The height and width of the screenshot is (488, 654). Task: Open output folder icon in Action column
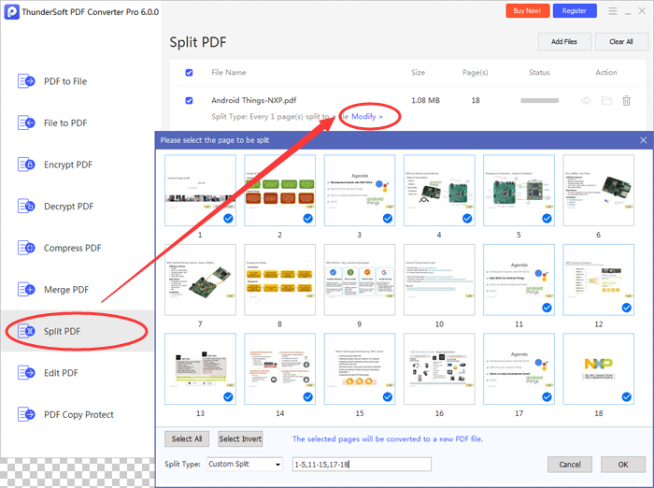point(606,100)
